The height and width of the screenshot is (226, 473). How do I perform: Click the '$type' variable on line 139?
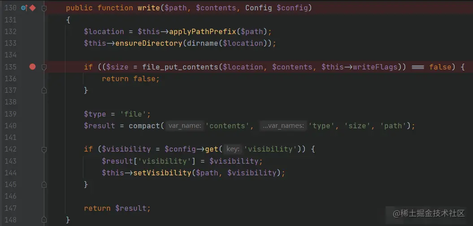pos(95,114)
